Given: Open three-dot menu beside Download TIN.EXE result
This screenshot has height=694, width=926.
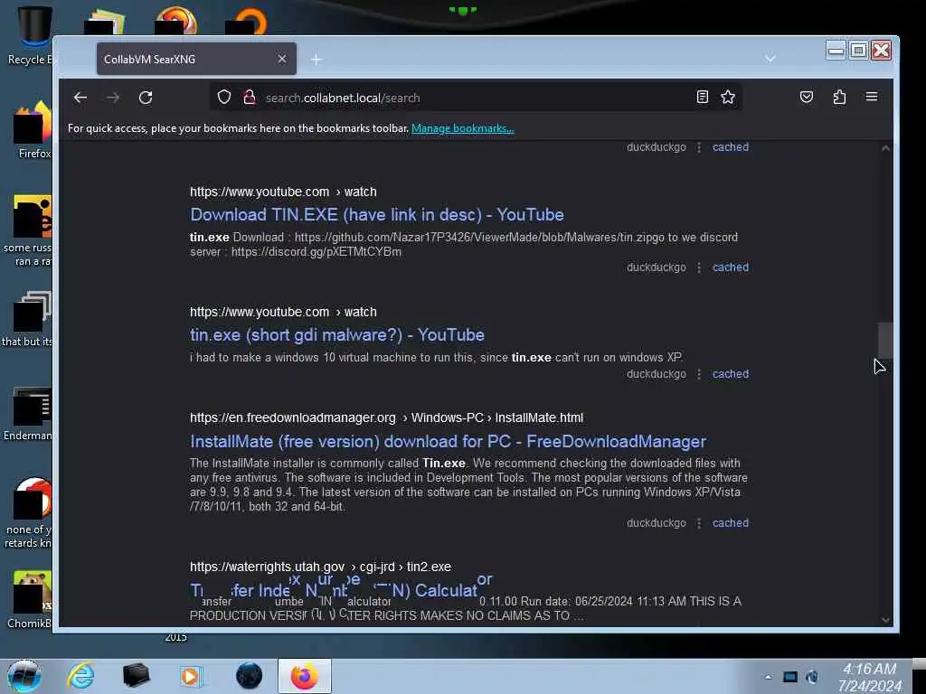Looking at the screenshot, I should pos(699,267).
